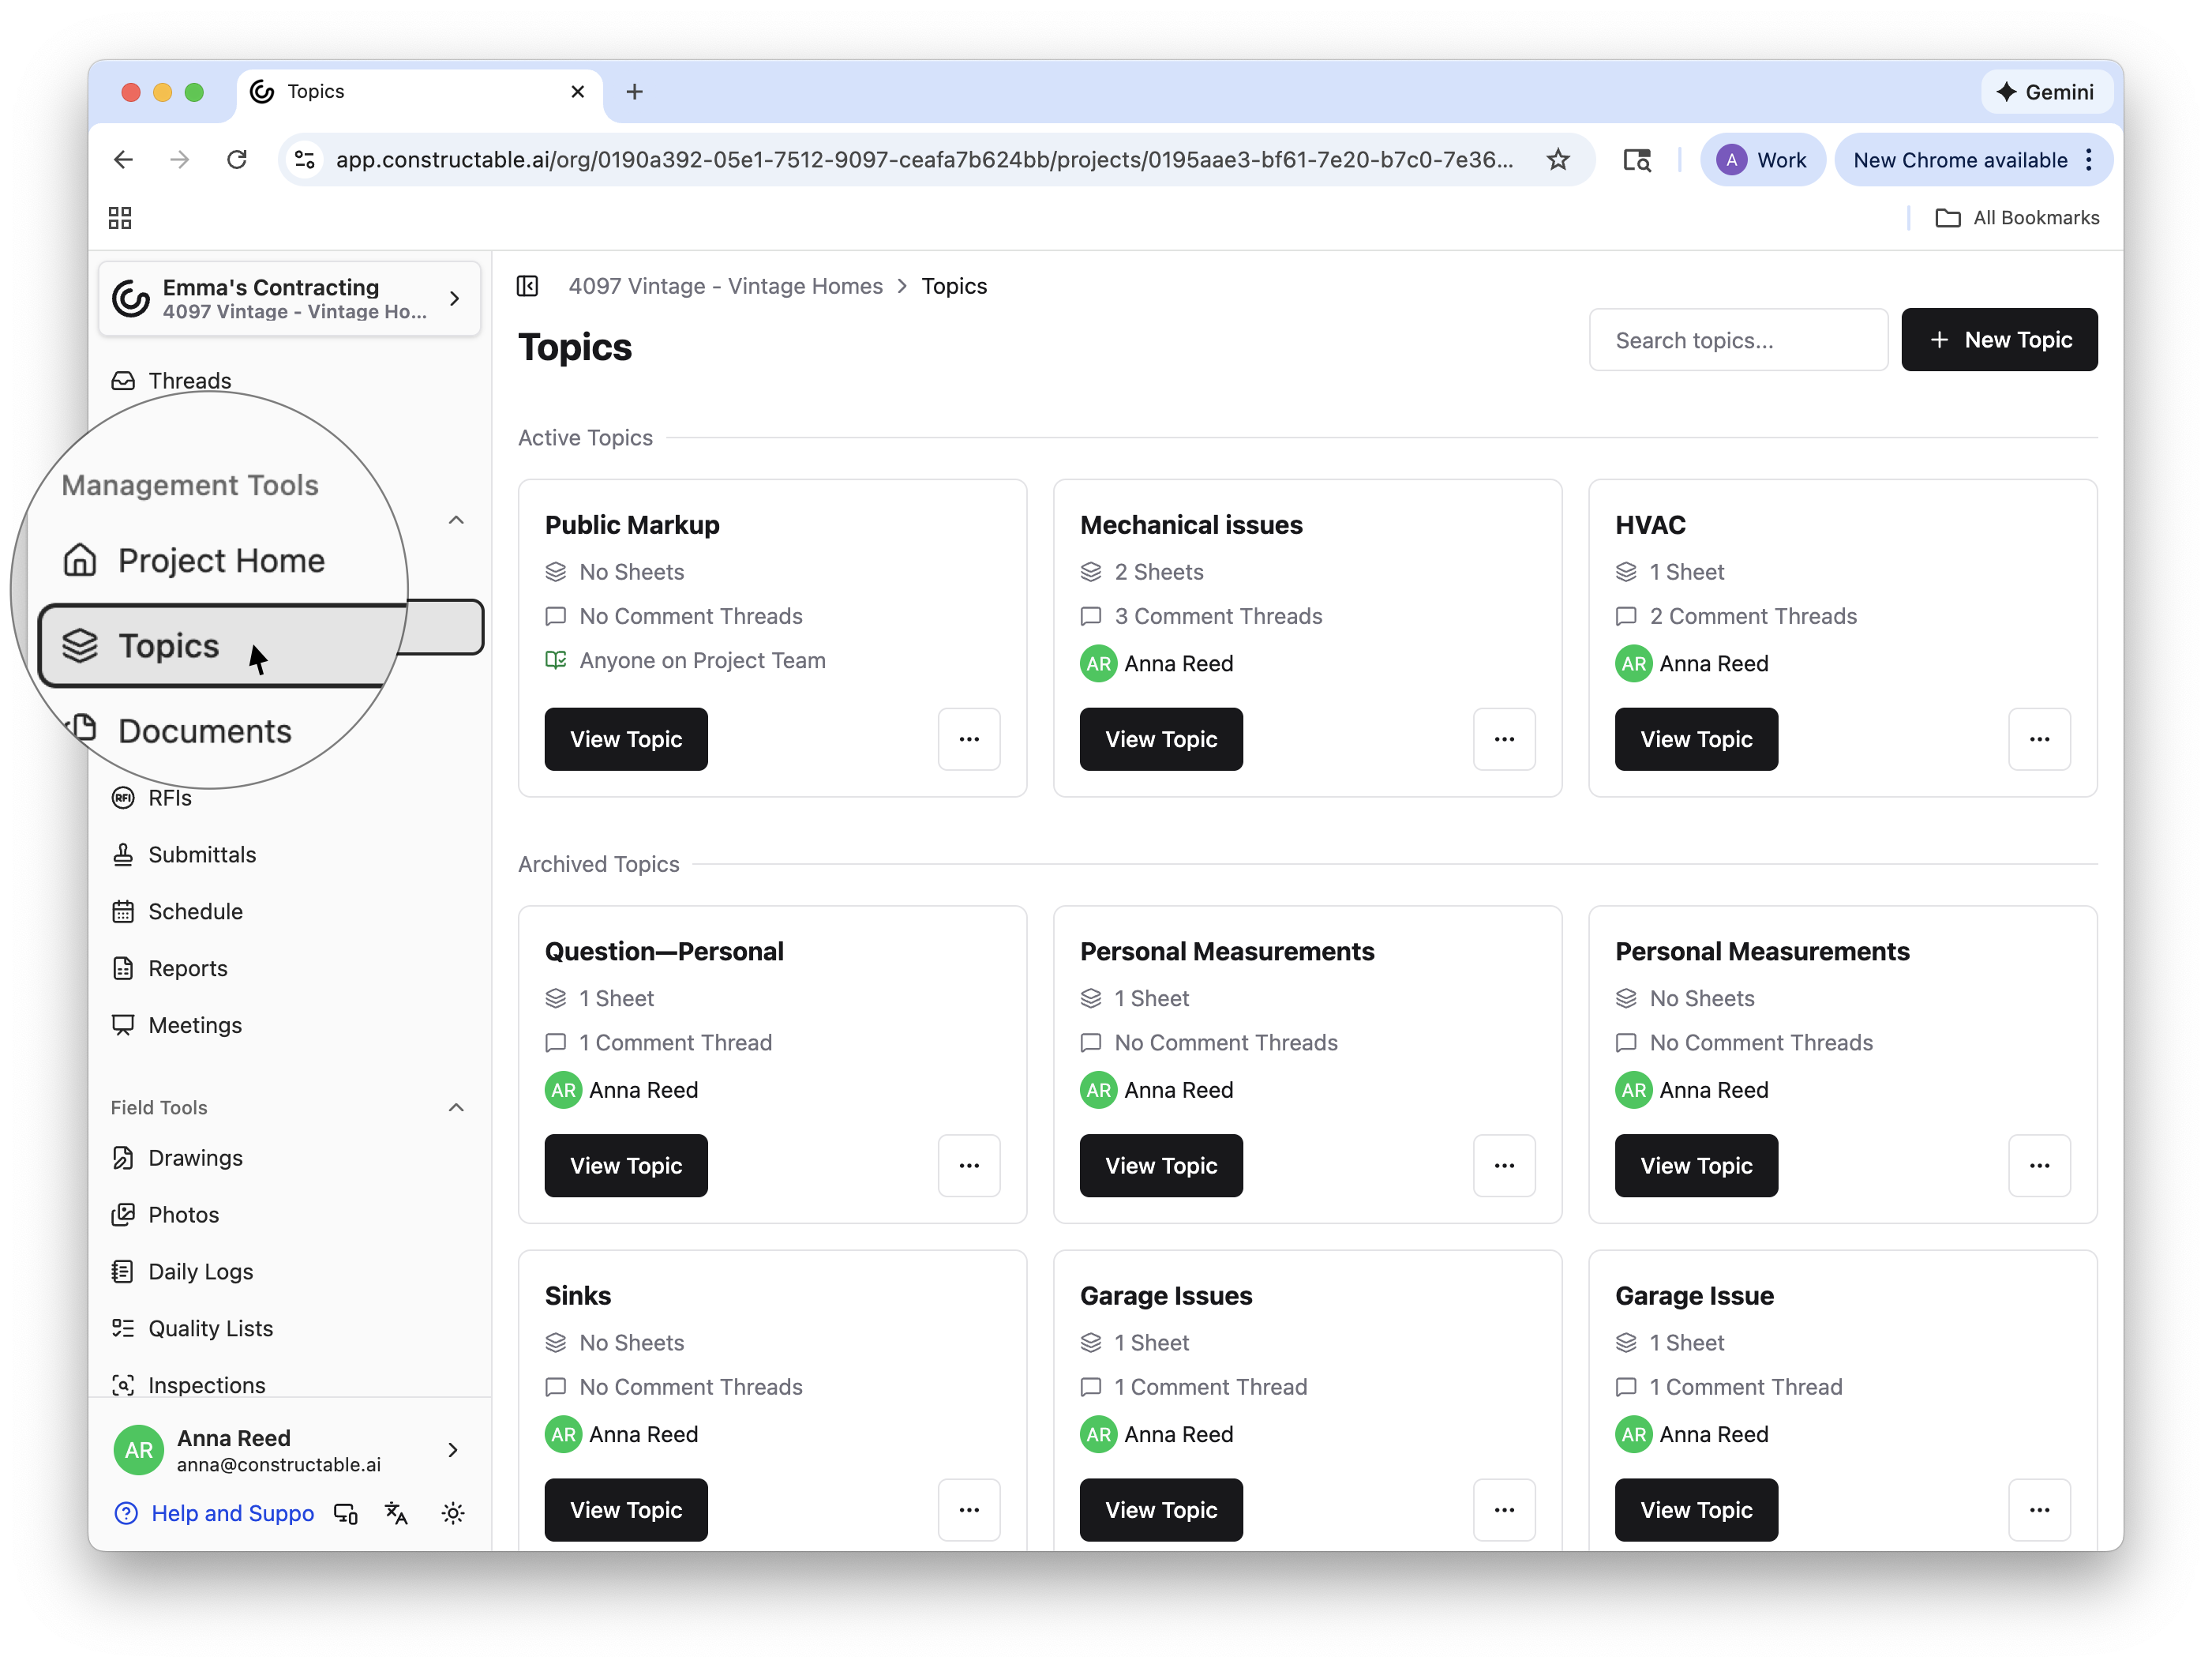Click '3 Comment Threads' on Mechanical issues
Viewport: 2212px width, 1668px height.
[x=1218, y=616]
